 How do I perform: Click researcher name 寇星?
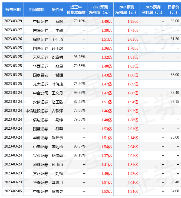59,66
